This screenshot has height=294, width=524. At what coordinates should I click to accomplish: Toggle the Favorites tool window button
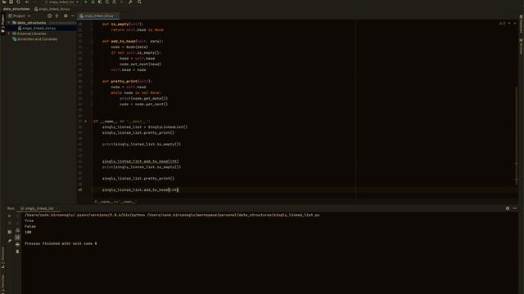tap(2, 283)
